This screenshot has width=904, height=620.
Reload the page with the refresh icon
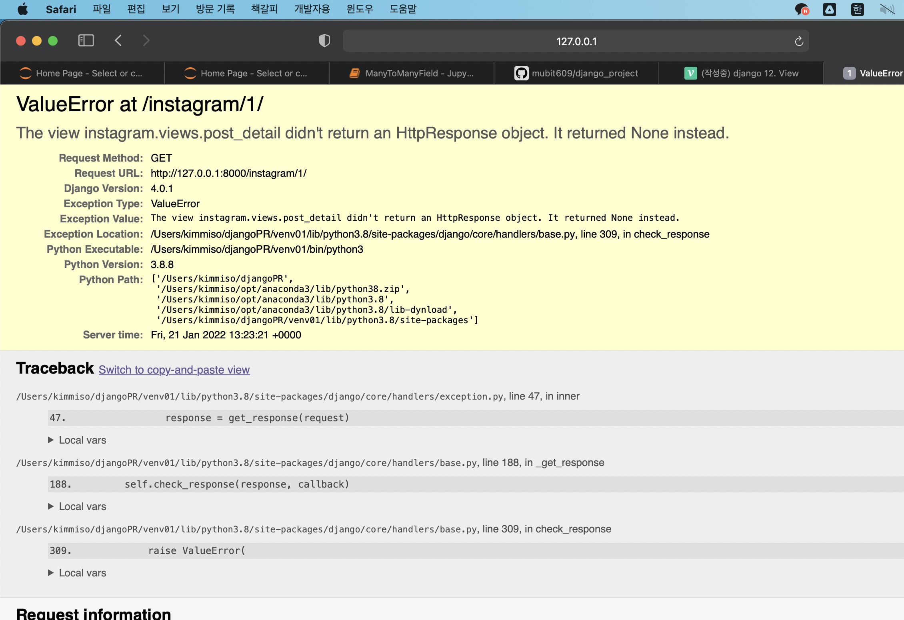coord(799,42)
